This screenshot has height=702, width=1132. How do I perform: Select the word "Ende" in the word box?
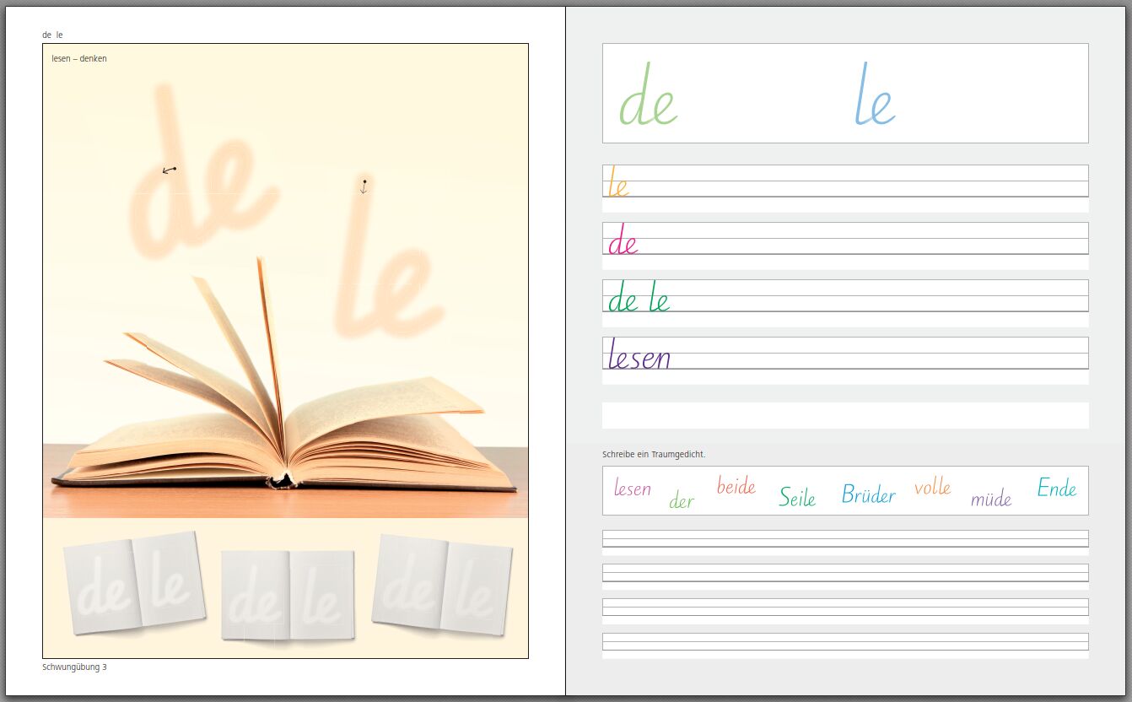(x=1056, y=488)
